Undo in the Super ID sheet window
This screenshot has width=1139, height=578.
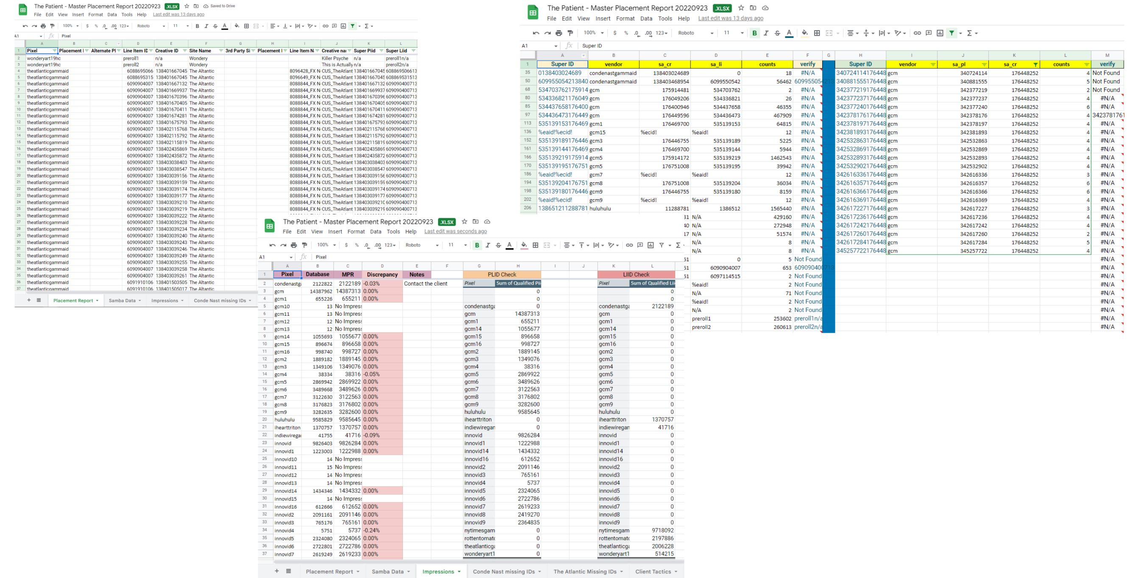[536, 33]
